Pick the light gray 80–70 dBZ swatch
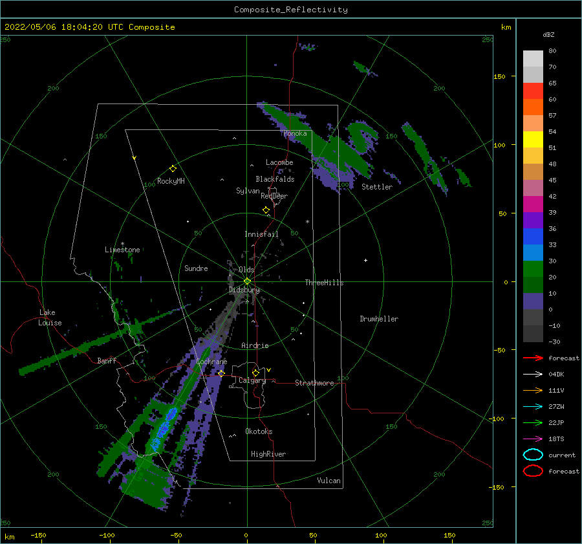The height and width of the screenshot is (544, 582). [x=533, y=59]
